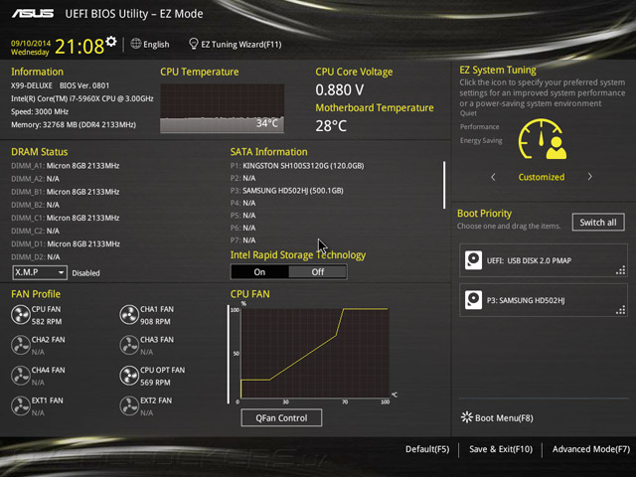
Task: Go to next EZ System Tuning mode
Action: pos(589,177)
